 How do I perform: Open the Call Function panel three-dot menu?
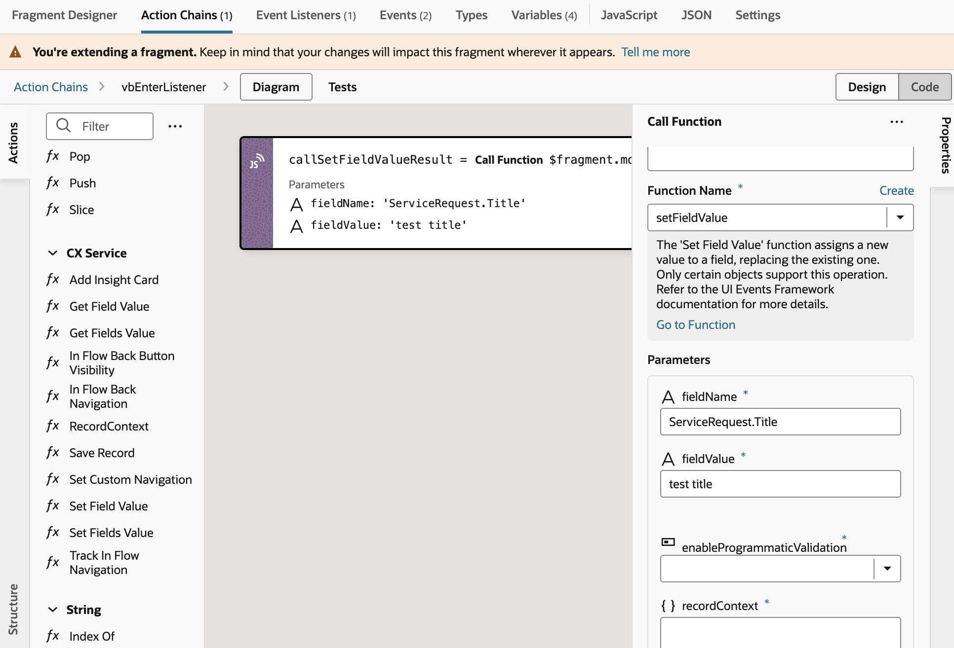[x=897, y=122]
